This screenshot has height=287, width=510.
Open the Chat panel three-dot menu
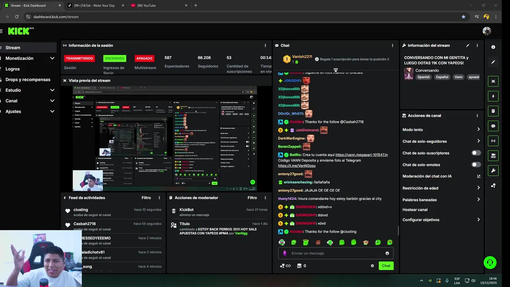coord(392,45)
